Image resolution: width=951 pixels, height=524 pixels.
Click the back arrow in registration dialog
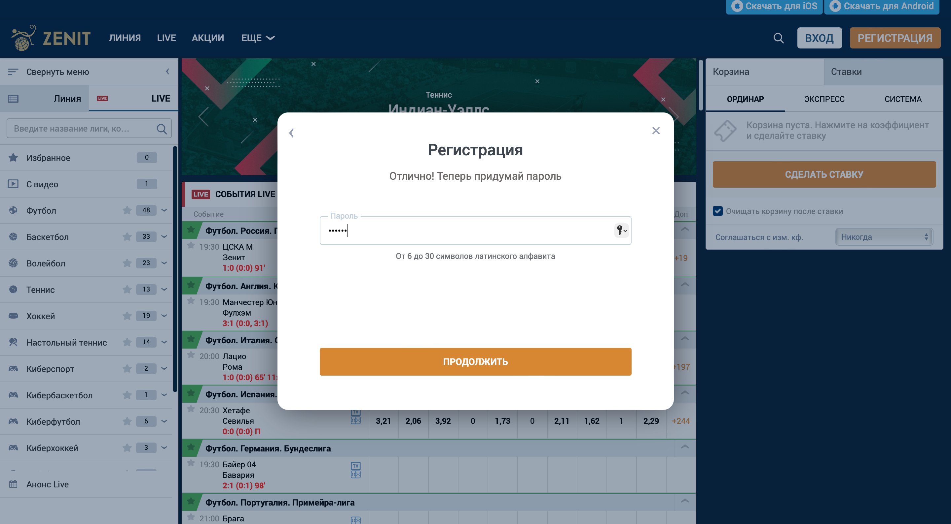[x=292, y=133]
